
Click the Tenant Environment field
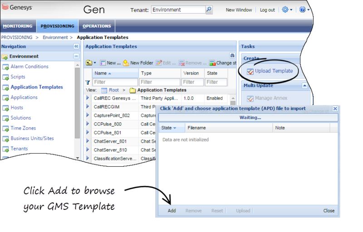178,10
